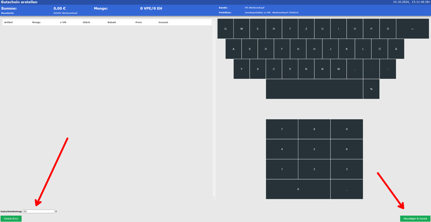431x222 pixels.
Task: Tap the R key on keyboard
Action: [274, 29]
